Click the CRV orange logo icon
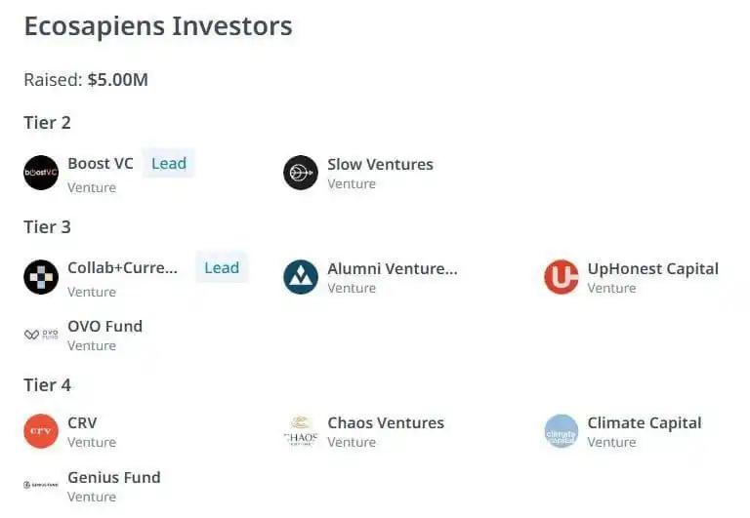 [x=41, y=431]
